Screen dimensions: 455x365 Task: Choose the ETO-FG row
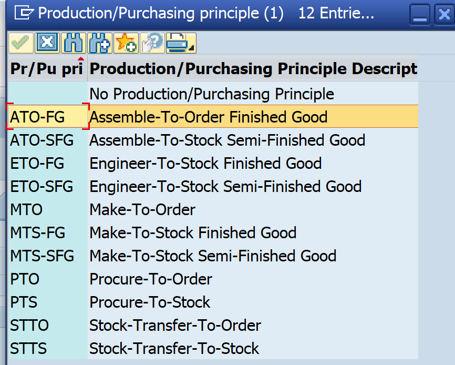[x=37, y=164]
